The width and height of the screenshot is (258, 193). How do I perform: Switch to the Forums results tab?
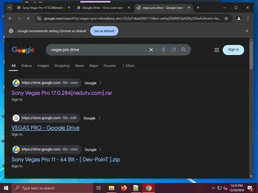[109, 66]
